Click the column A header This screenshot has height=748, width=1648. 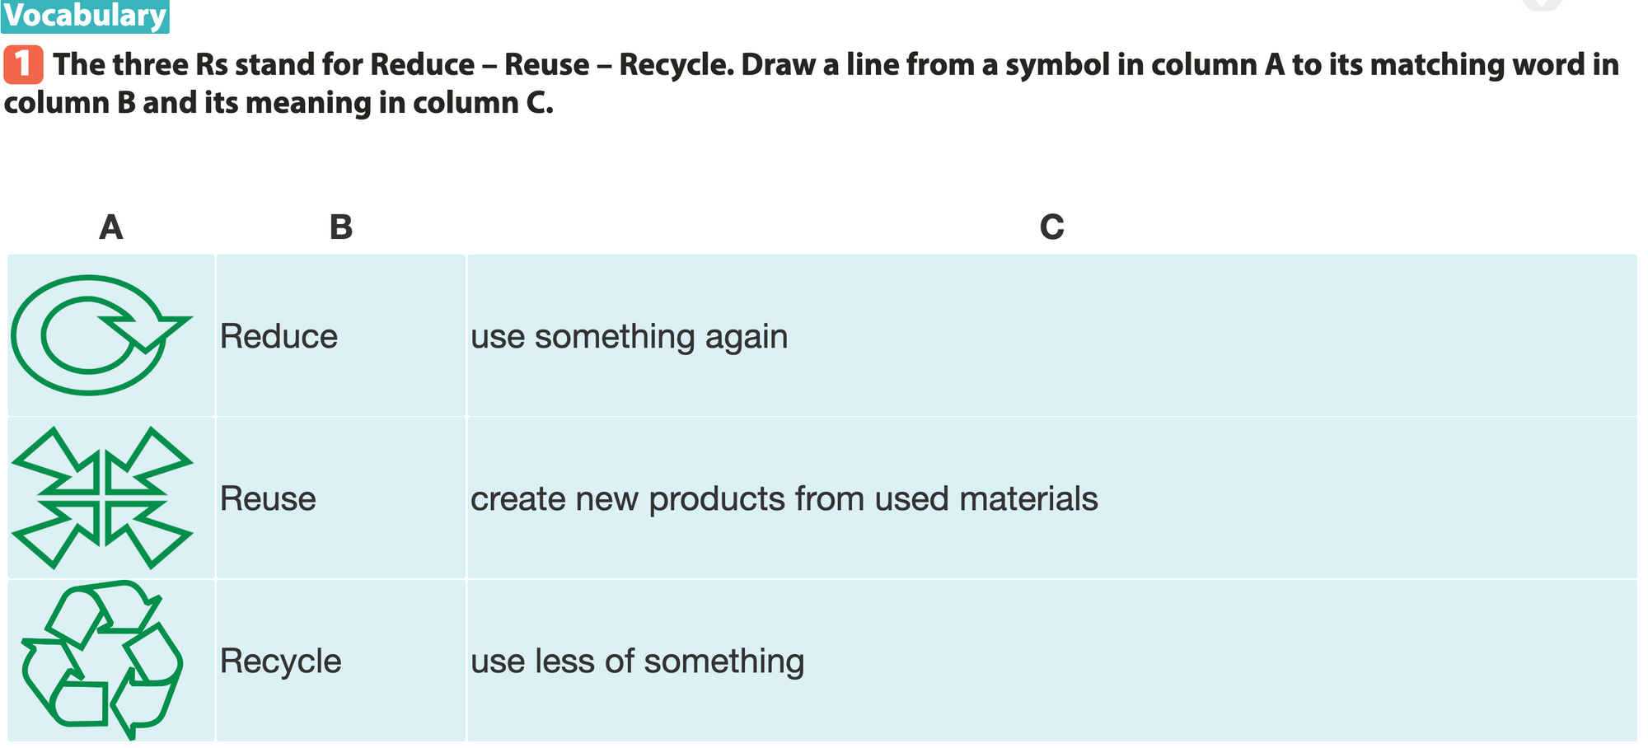tap(110, 227)
